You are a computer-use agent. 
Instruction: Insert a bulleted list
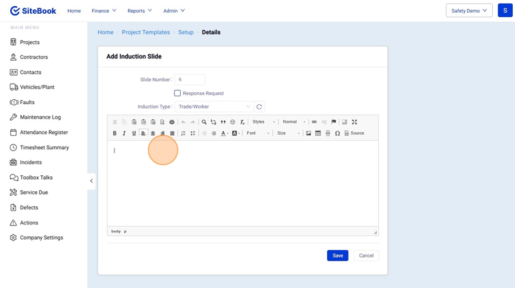tap(193, 133)
